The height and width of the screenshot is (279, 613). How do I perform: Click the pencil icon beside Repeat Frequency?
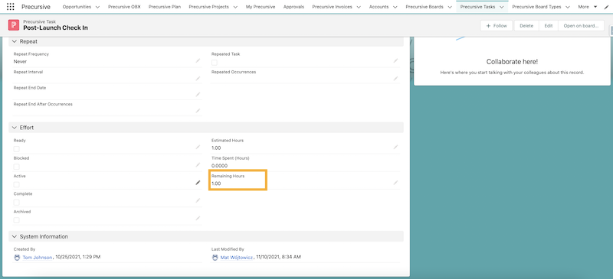198,61
